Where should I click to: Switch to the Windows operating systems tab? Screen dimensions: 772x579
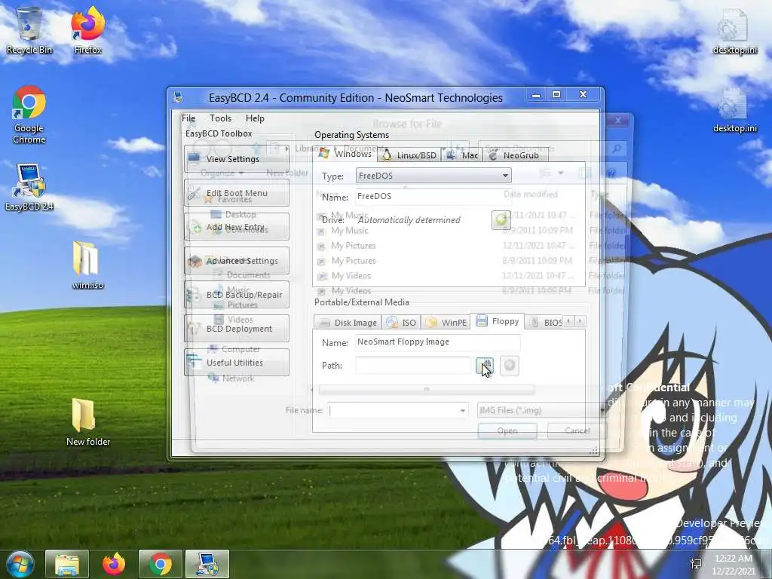click(x=345, y=154)
